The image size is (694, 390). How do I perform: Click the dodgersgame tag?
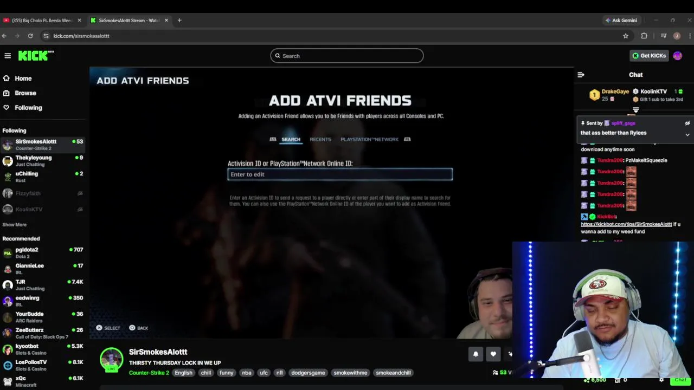[308, 373]
